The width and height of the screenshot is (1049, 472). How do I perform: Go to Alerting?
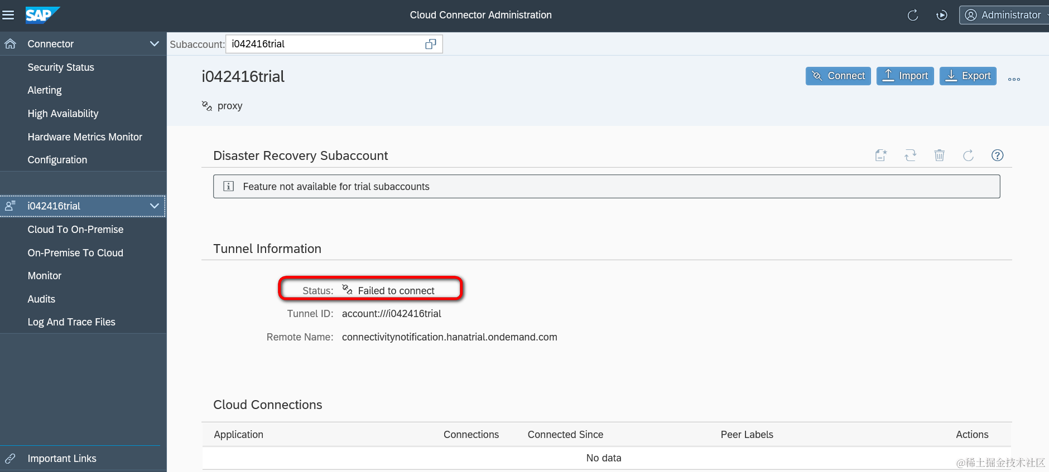click(x=45, y=90)
